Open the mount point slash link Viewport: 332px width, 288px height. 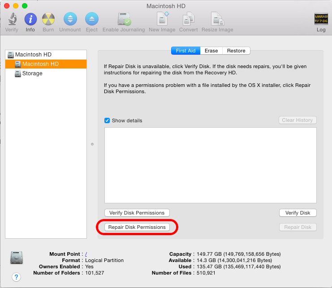(86, 254)
